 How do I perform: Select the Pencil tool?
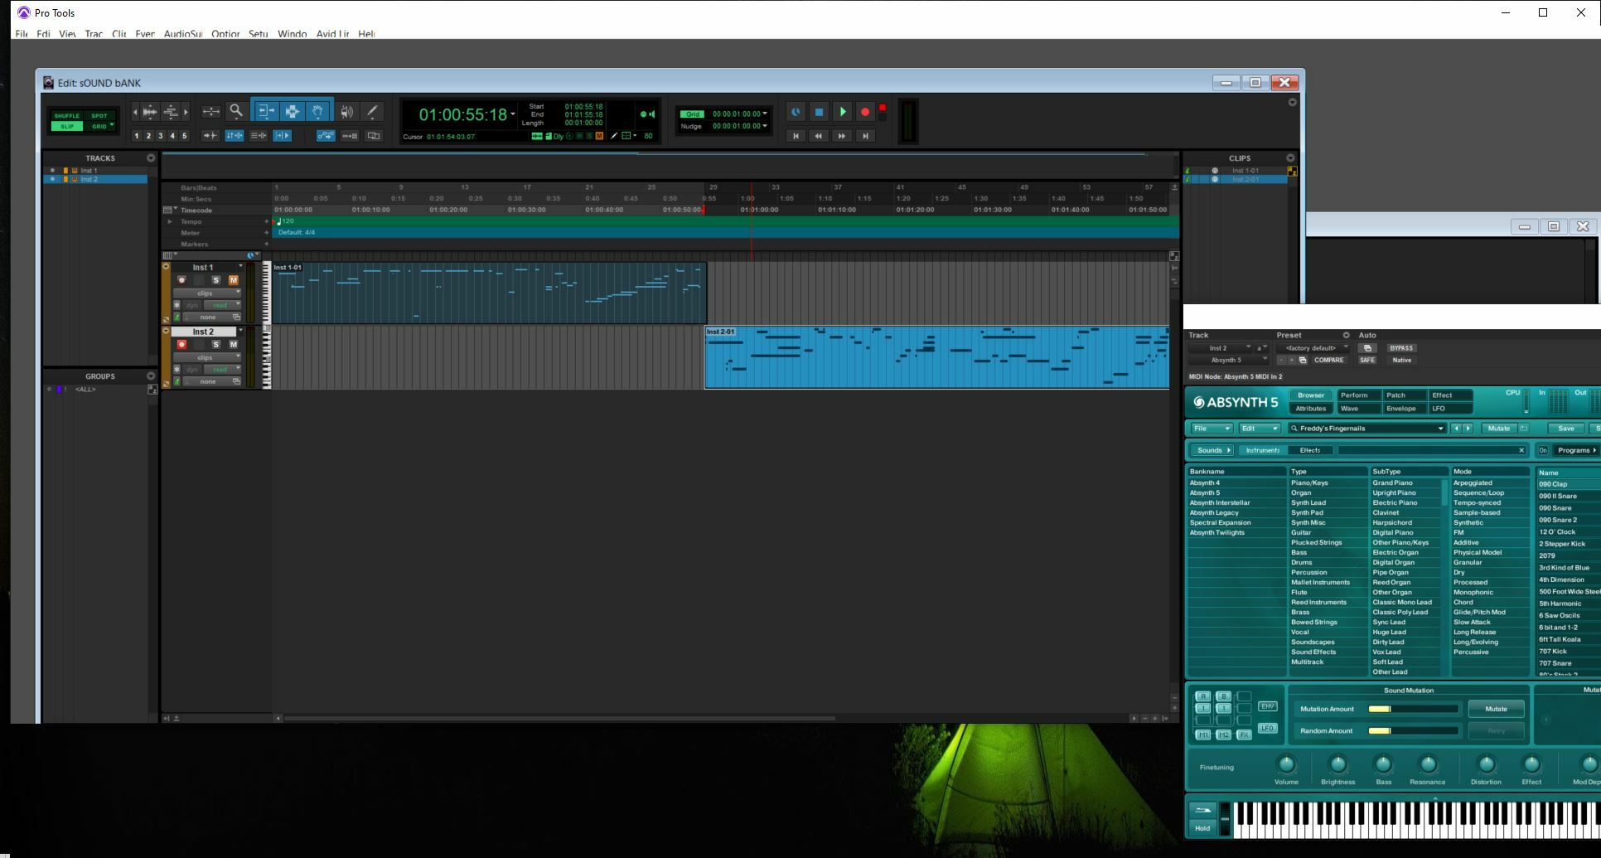(x=372, y=111)
